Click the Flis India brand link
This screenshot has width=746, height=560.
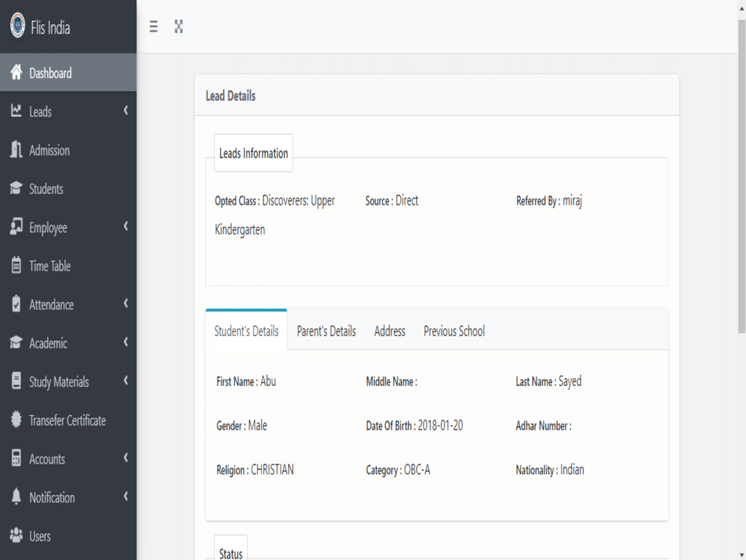coord(50,27)
